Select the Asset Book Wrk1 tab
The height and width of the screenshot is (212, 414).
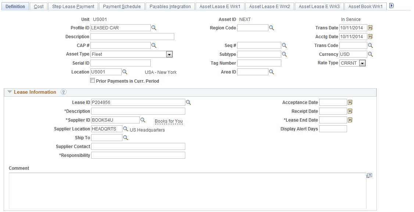(x=365, y=6)
